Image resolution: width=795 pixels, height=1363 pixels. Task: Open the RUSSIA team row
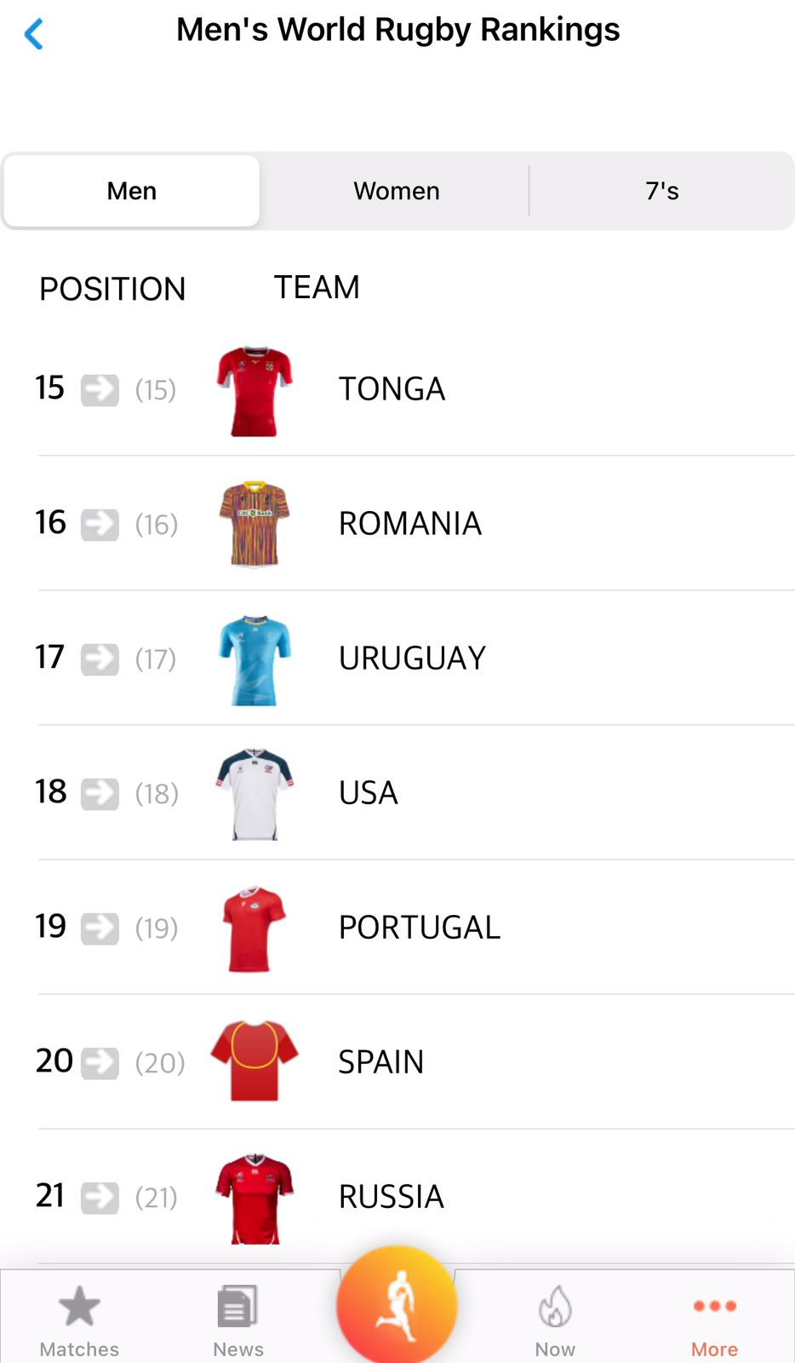(x=391, y=1197)
